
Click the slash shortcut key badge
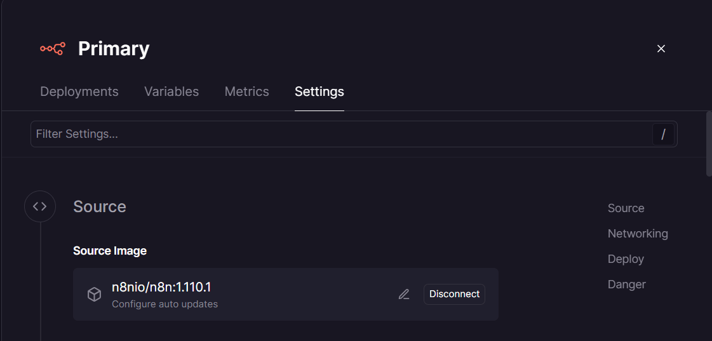663,134
